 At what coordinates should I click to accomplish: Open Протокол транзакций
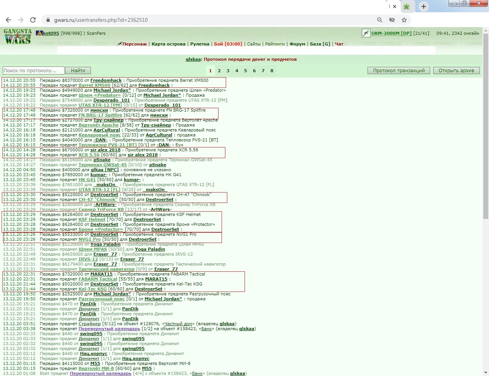[x=399, y=71]
